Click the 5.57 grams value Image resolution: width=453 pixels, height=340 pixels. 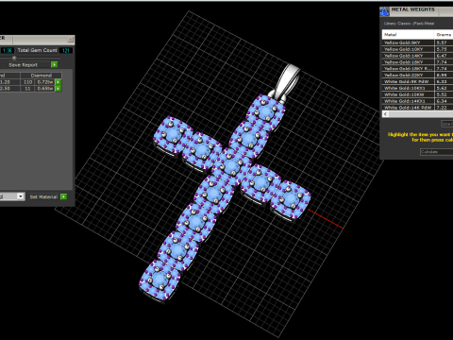(442, 42)
